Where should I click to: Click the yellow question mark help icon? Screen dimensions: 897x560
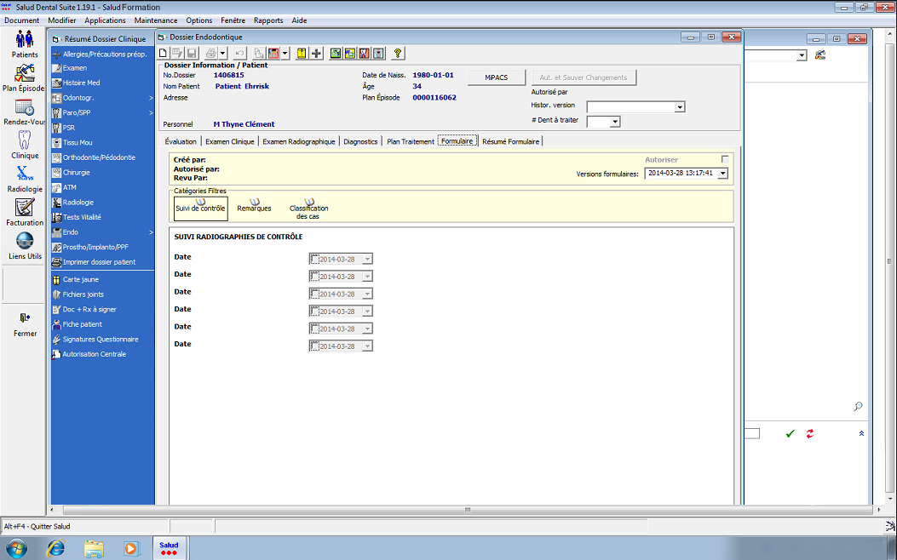(x=398, y=53)
